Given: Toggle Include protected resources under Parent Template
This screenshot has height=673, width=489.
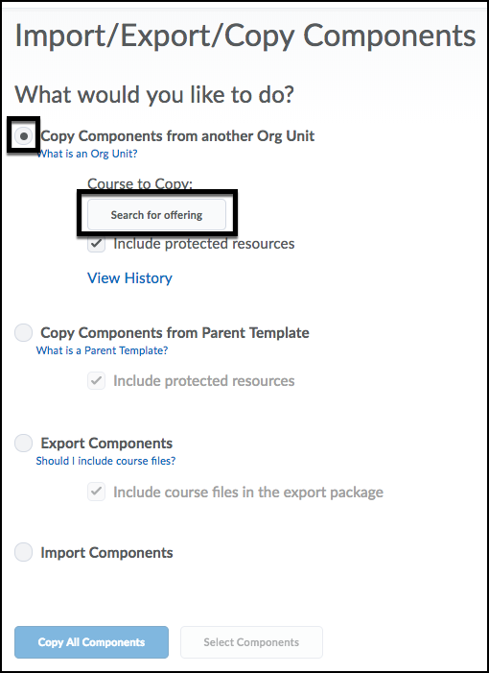Looking at the screenshot, I should 97,381.
